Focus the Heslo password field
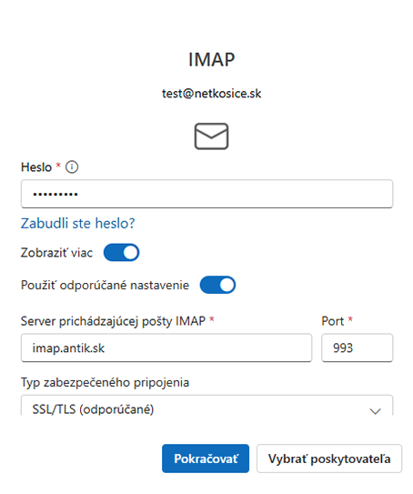 [206, 194]
